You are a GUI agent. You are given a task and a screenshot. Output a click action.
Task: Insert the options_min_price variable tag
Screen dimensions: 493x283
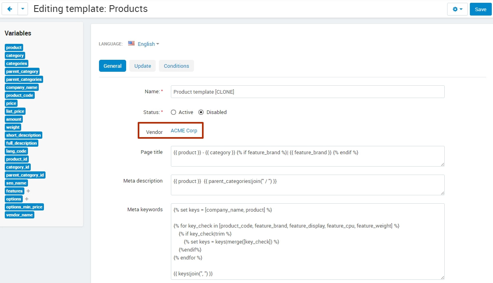click(x=24, y=207)
